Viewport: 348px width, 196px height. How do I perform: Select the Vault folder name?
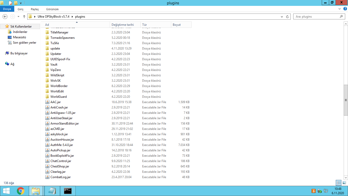[x=54, y=65]
